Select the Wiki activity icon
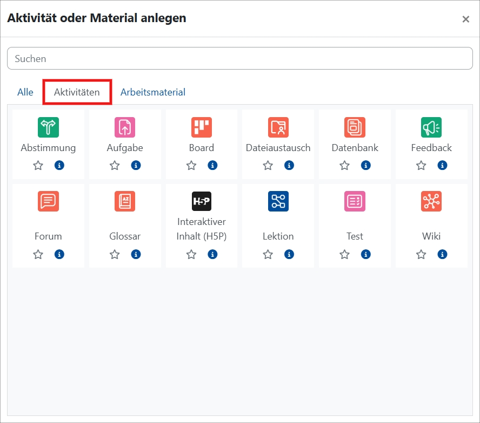This screenshot has width=480, height=423. pos(431,201)
